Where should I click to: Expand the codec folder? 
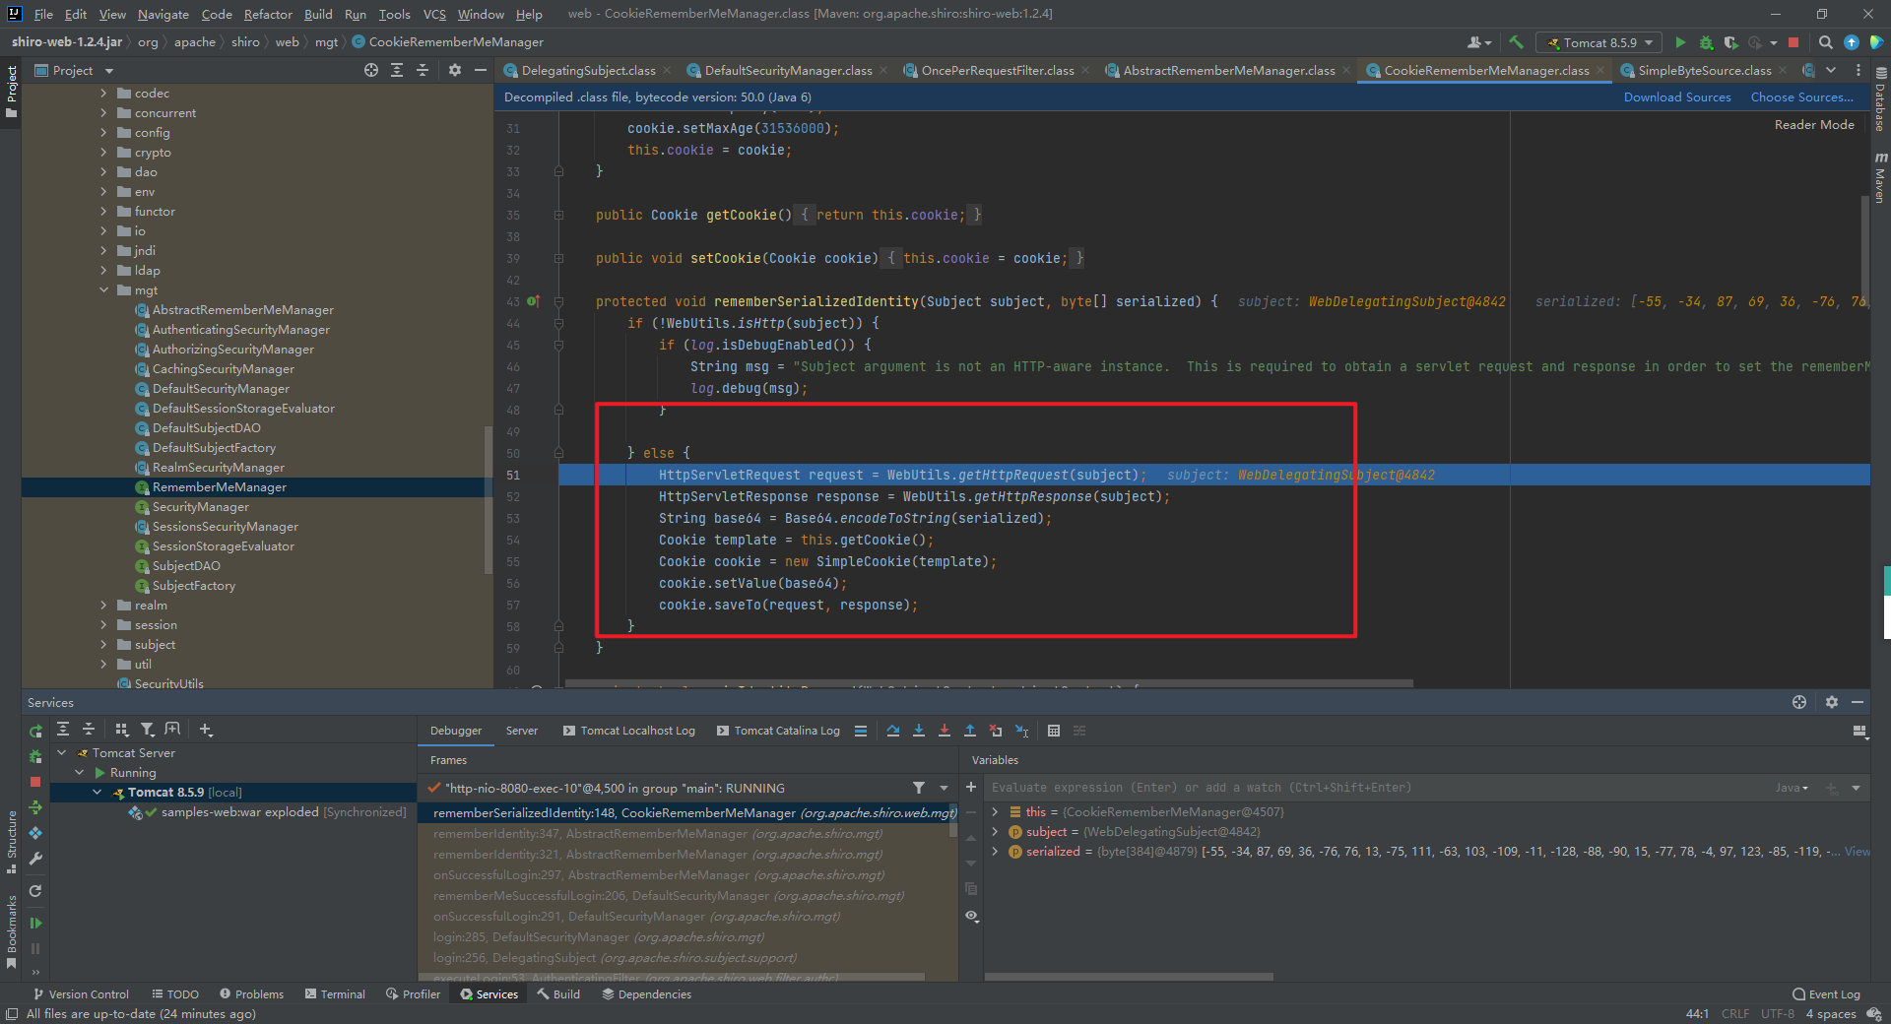coord(103,94)
